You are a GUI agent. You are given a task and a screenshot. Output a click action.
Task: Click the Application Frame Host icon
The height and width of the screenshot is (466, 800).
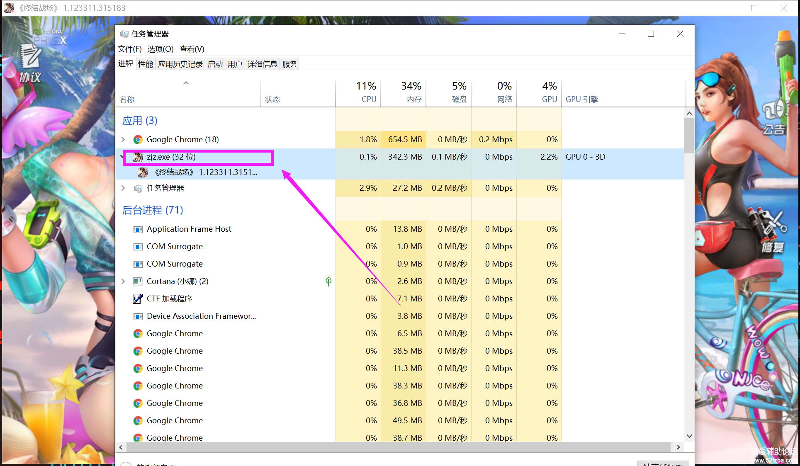138,229
